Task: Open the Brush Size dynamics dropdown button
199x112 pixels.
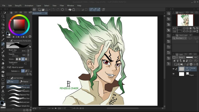Action: click(28, 51)
